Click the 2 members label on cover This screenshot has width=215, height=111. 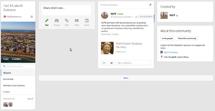pos(16,59)
